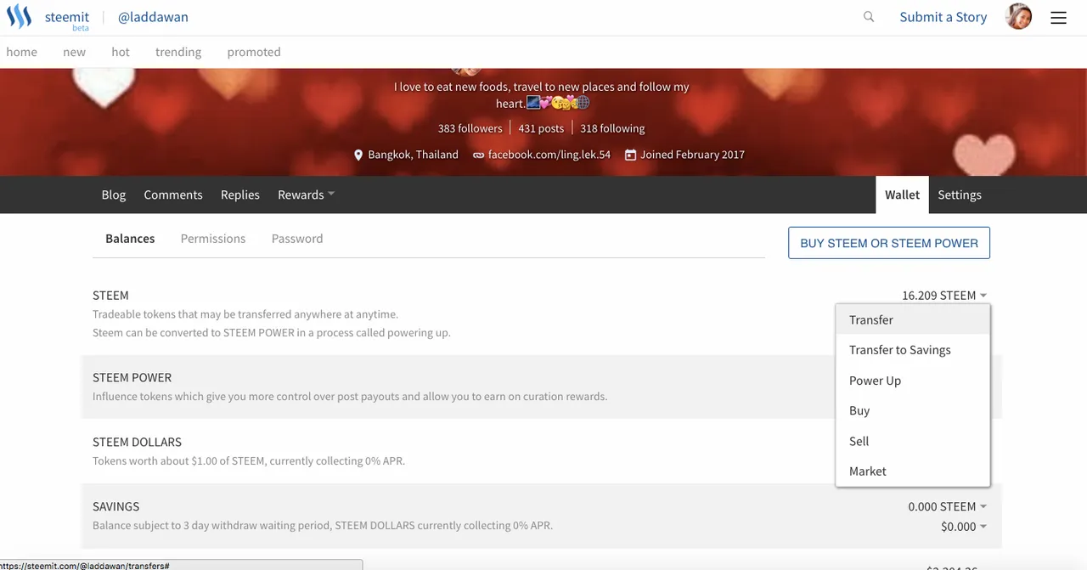Open the search magnifier icon
The height and width of the screenshot is (570, 1087).
(x=869, y=17)
